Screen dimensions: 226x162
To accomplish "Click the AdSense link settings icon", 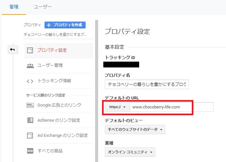I will click(x=30, y=120).
